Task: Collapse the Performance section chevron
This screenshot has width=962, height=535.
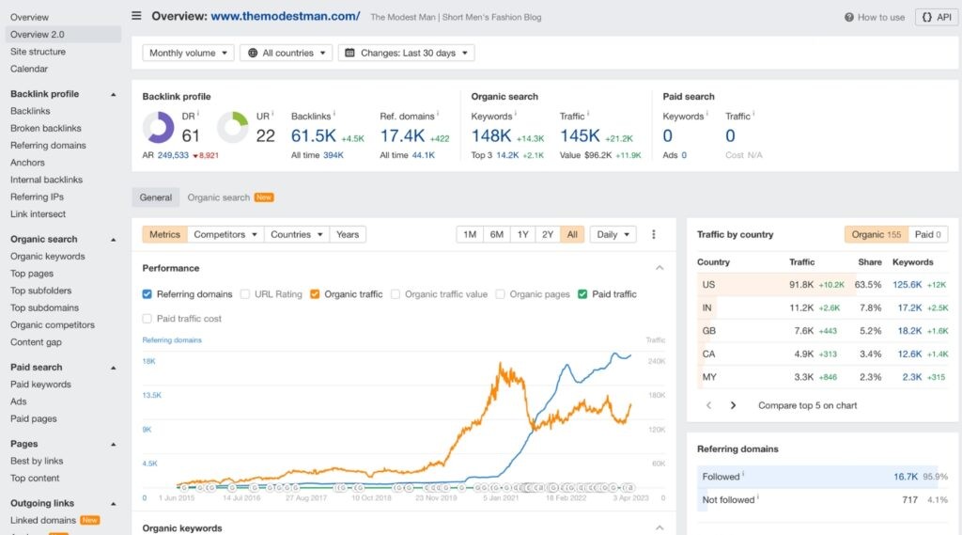Action: coord(659,268)
